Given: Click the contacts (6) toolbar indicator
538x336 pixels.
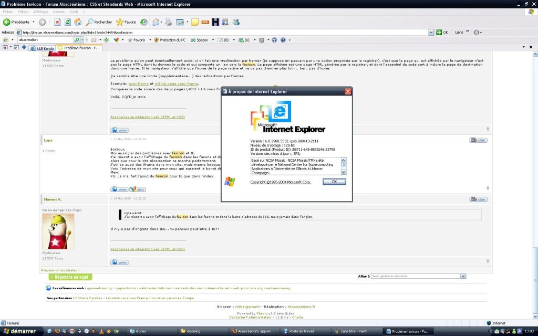Looking at the screenshot, I should tap(244, 40).
